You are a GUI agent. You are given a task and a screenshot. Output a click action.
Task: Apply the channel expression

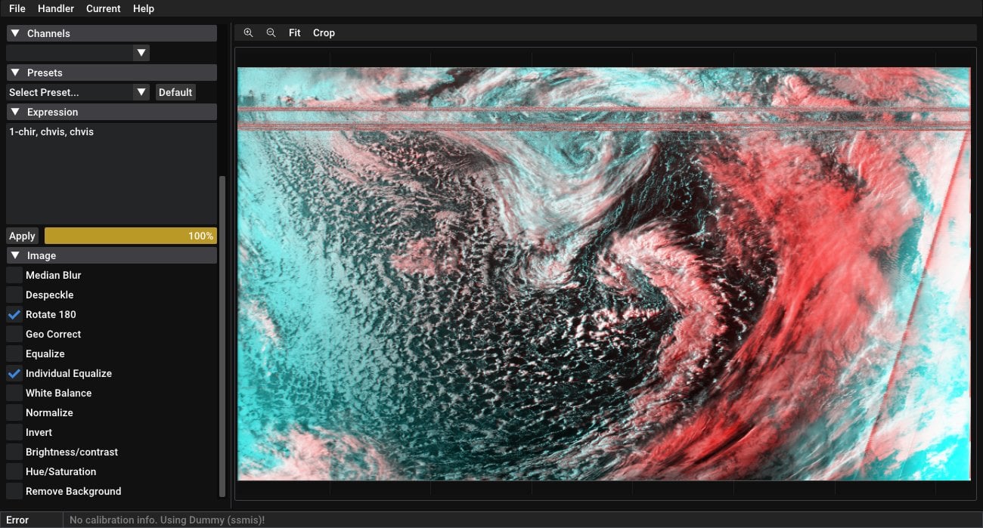22,236
